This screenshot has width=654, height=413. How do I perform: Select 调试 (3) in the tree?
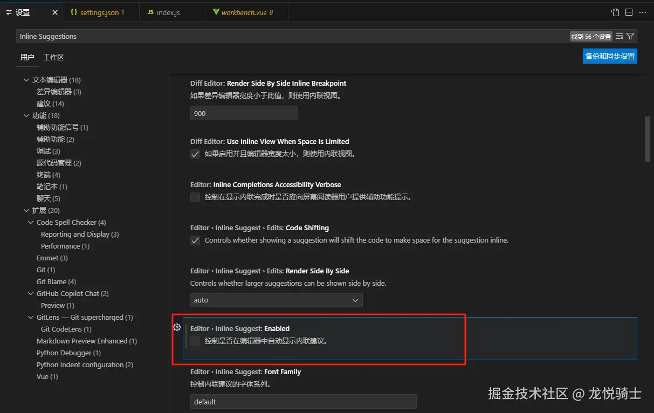pos(49,151)
